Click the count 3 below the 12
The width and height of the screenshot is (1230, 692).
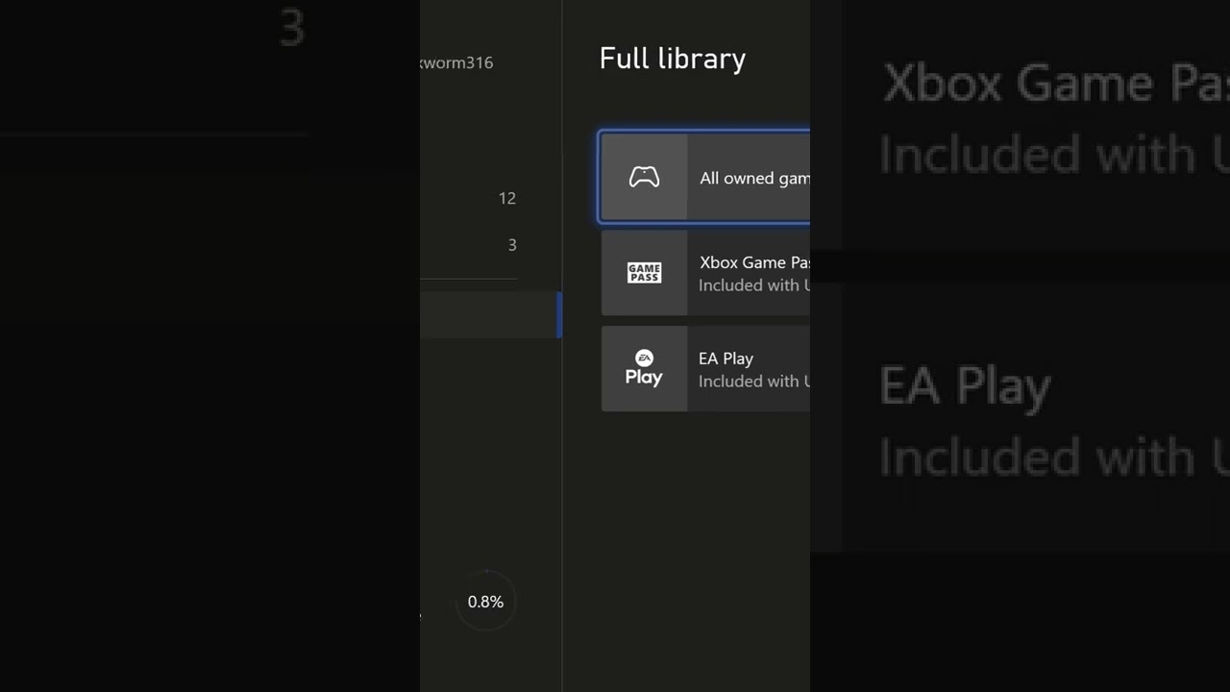[x=512, y=245]
